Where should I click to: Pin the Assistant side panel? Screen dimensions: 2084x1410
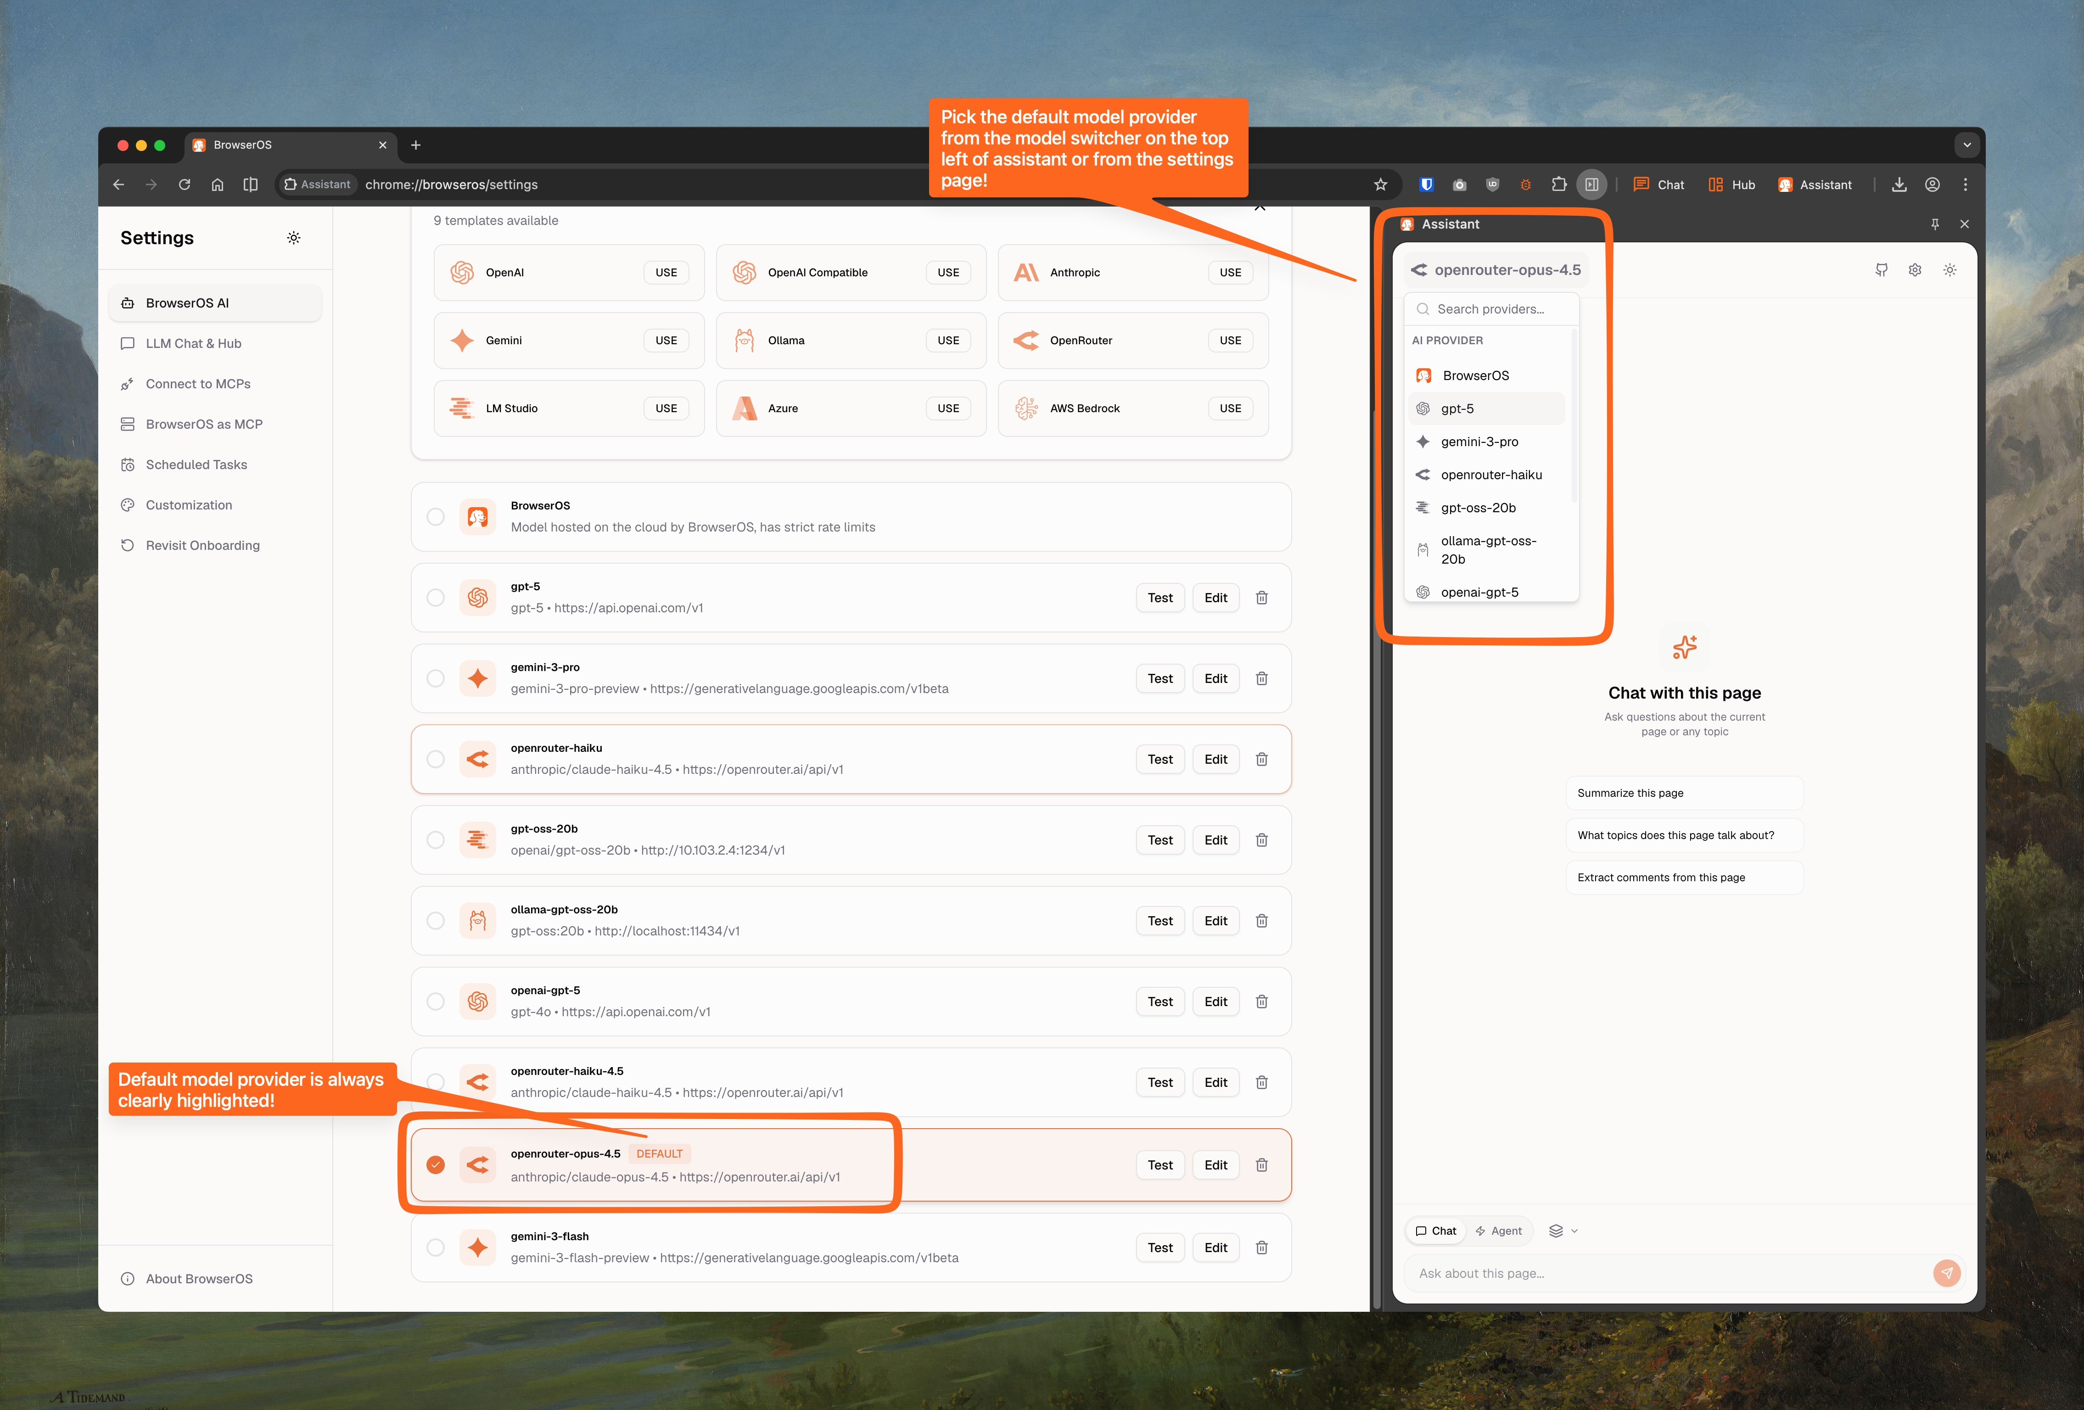1934,224
